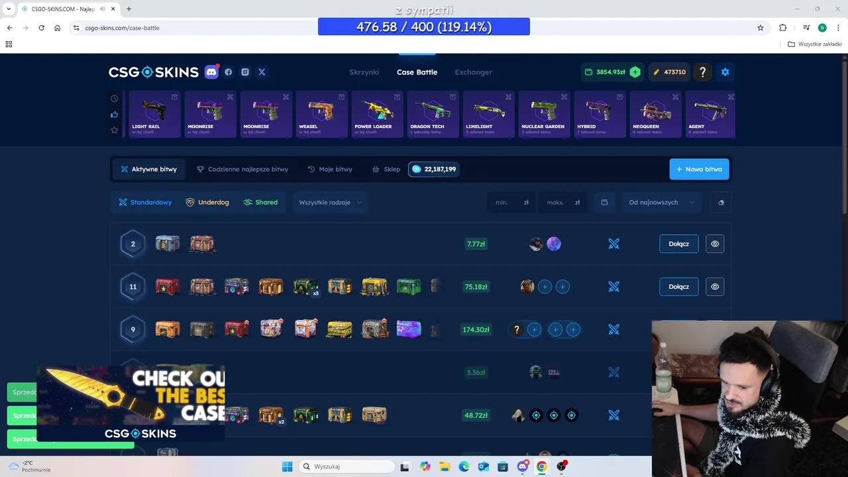Click the DRAGON TECH drop card
This screenshot has width=848, height=477.
point(433,115)
